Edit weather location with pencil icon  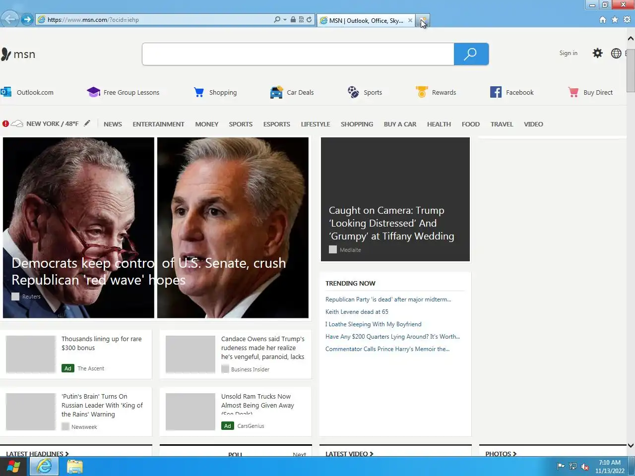[x=87, y=123]
